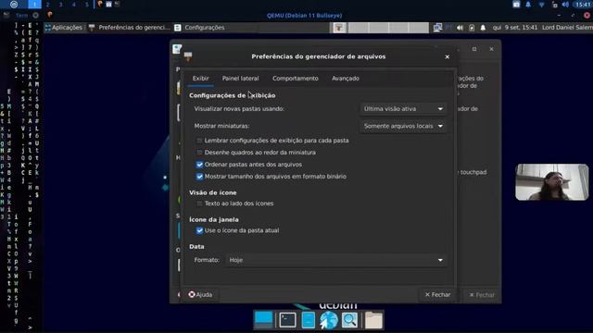593x333 pixels.
Task: Click the host panel clock 15:41
Action: pos(583,5)
